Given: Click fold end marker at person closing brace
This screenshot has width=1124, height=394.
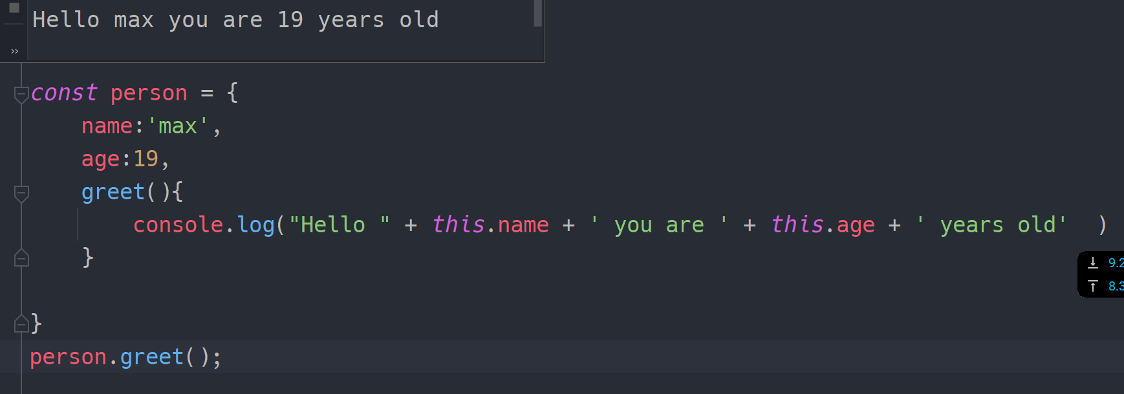Looking at the screenshot, I should (21, 323).
